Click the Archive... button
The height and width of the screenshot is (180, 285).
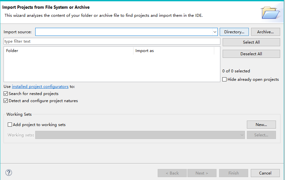pyautogui.click(x=265, y=32)
